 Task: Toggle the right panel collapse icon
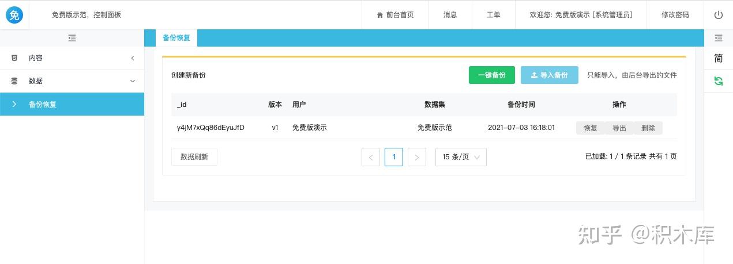[x=718, y=38]
